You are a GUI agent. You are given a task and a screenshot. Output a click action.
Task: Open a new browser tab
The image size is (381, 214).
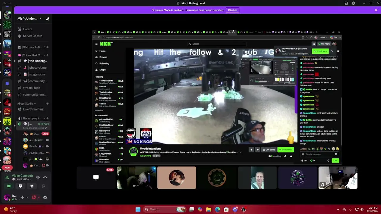[316, 32]
